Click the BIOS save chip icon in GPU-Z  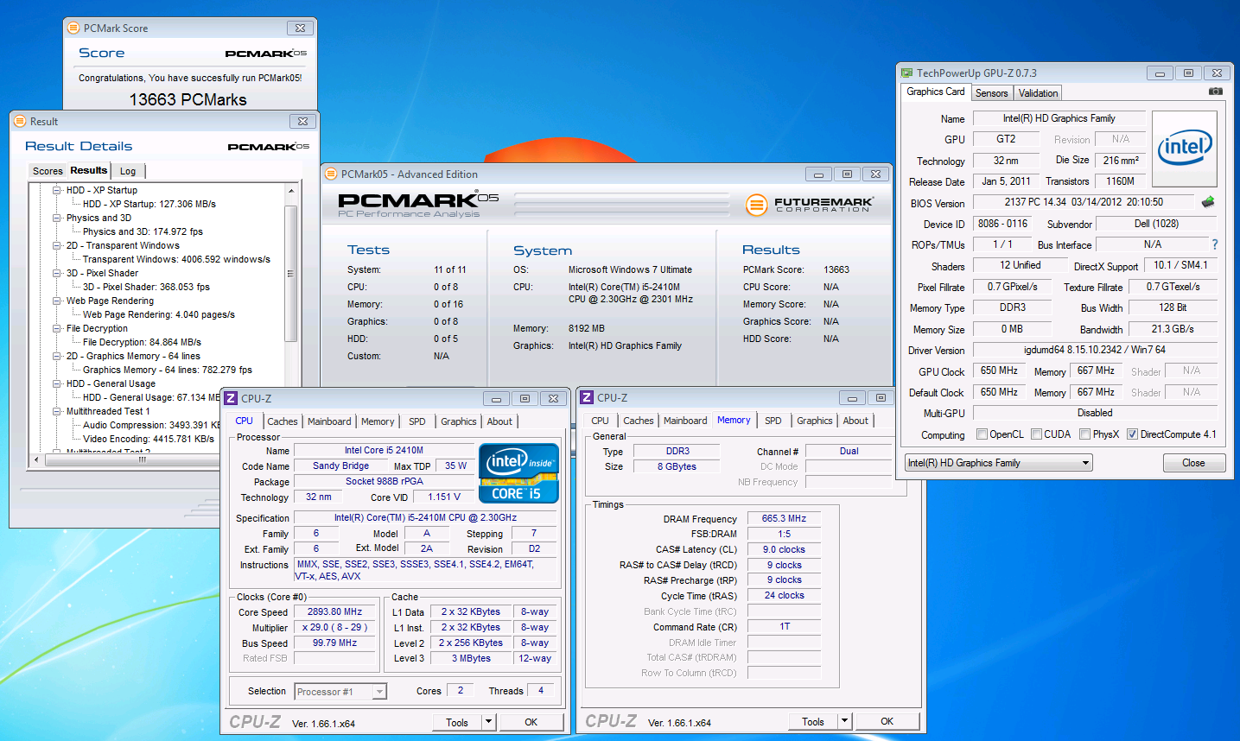1208,202
